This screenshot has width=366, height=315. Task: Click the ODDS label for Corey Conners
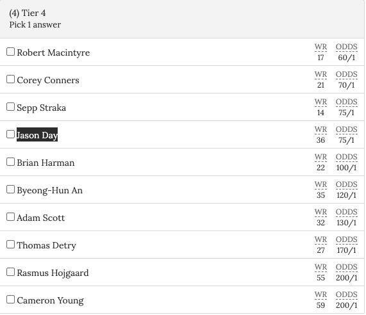pyautogui.click(x=346, y=74)
